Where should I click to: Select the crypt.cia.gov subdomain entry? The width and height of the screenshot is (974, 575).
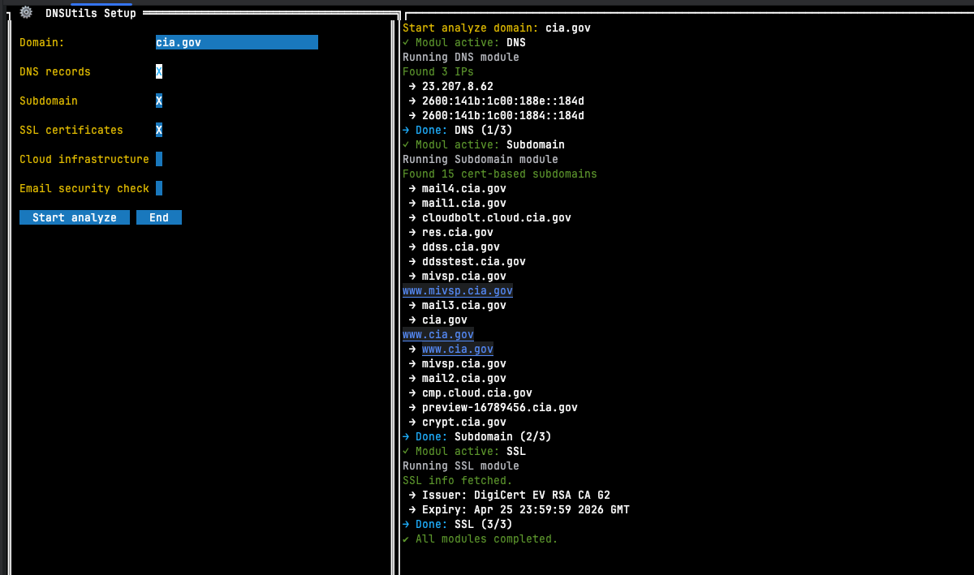pos(464,422)
